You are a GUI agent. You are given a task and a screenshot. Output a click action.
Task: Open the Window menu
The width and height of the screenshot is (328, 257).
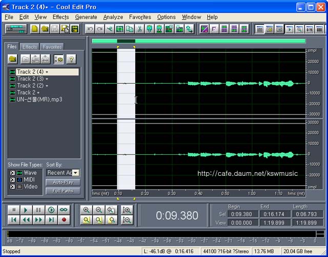[191, 17]
